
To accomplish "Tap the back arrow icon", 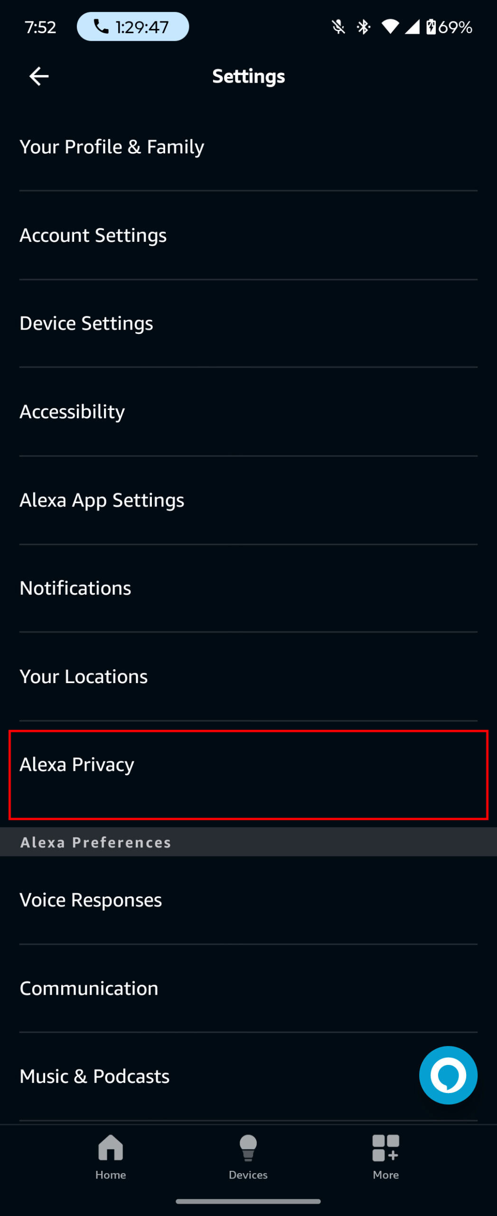I will click(x=39, y=76).
